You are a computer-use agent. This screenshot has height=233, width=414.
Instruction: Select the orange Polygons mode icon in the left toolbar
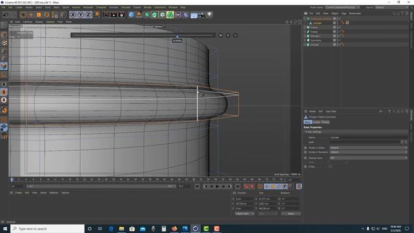[x=4, y=66]
